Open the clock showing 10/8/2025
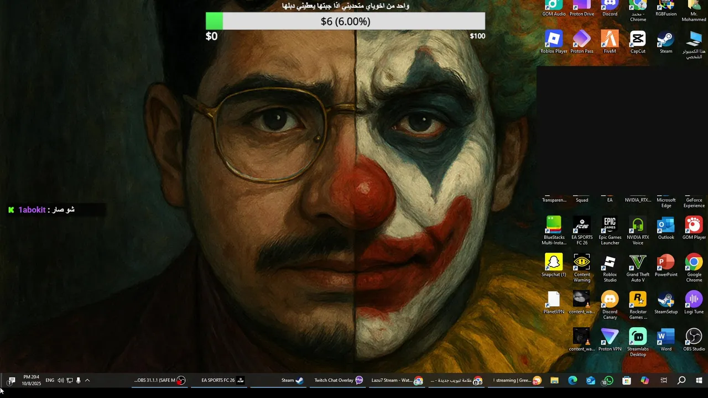 pyautogui.click(x=32, y=380)
